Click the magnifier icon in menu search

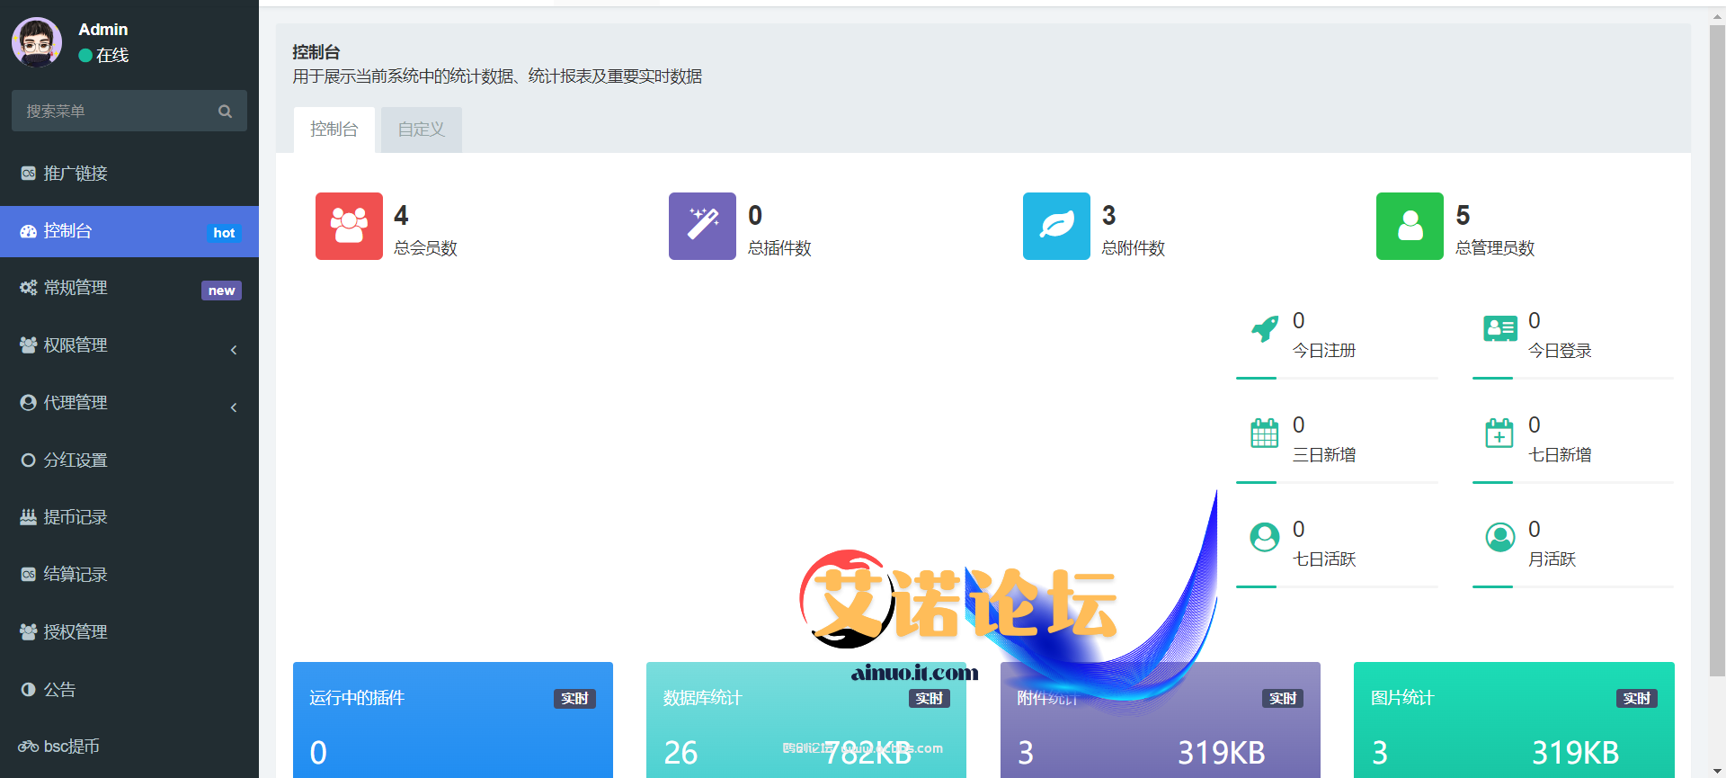[225, 112]
